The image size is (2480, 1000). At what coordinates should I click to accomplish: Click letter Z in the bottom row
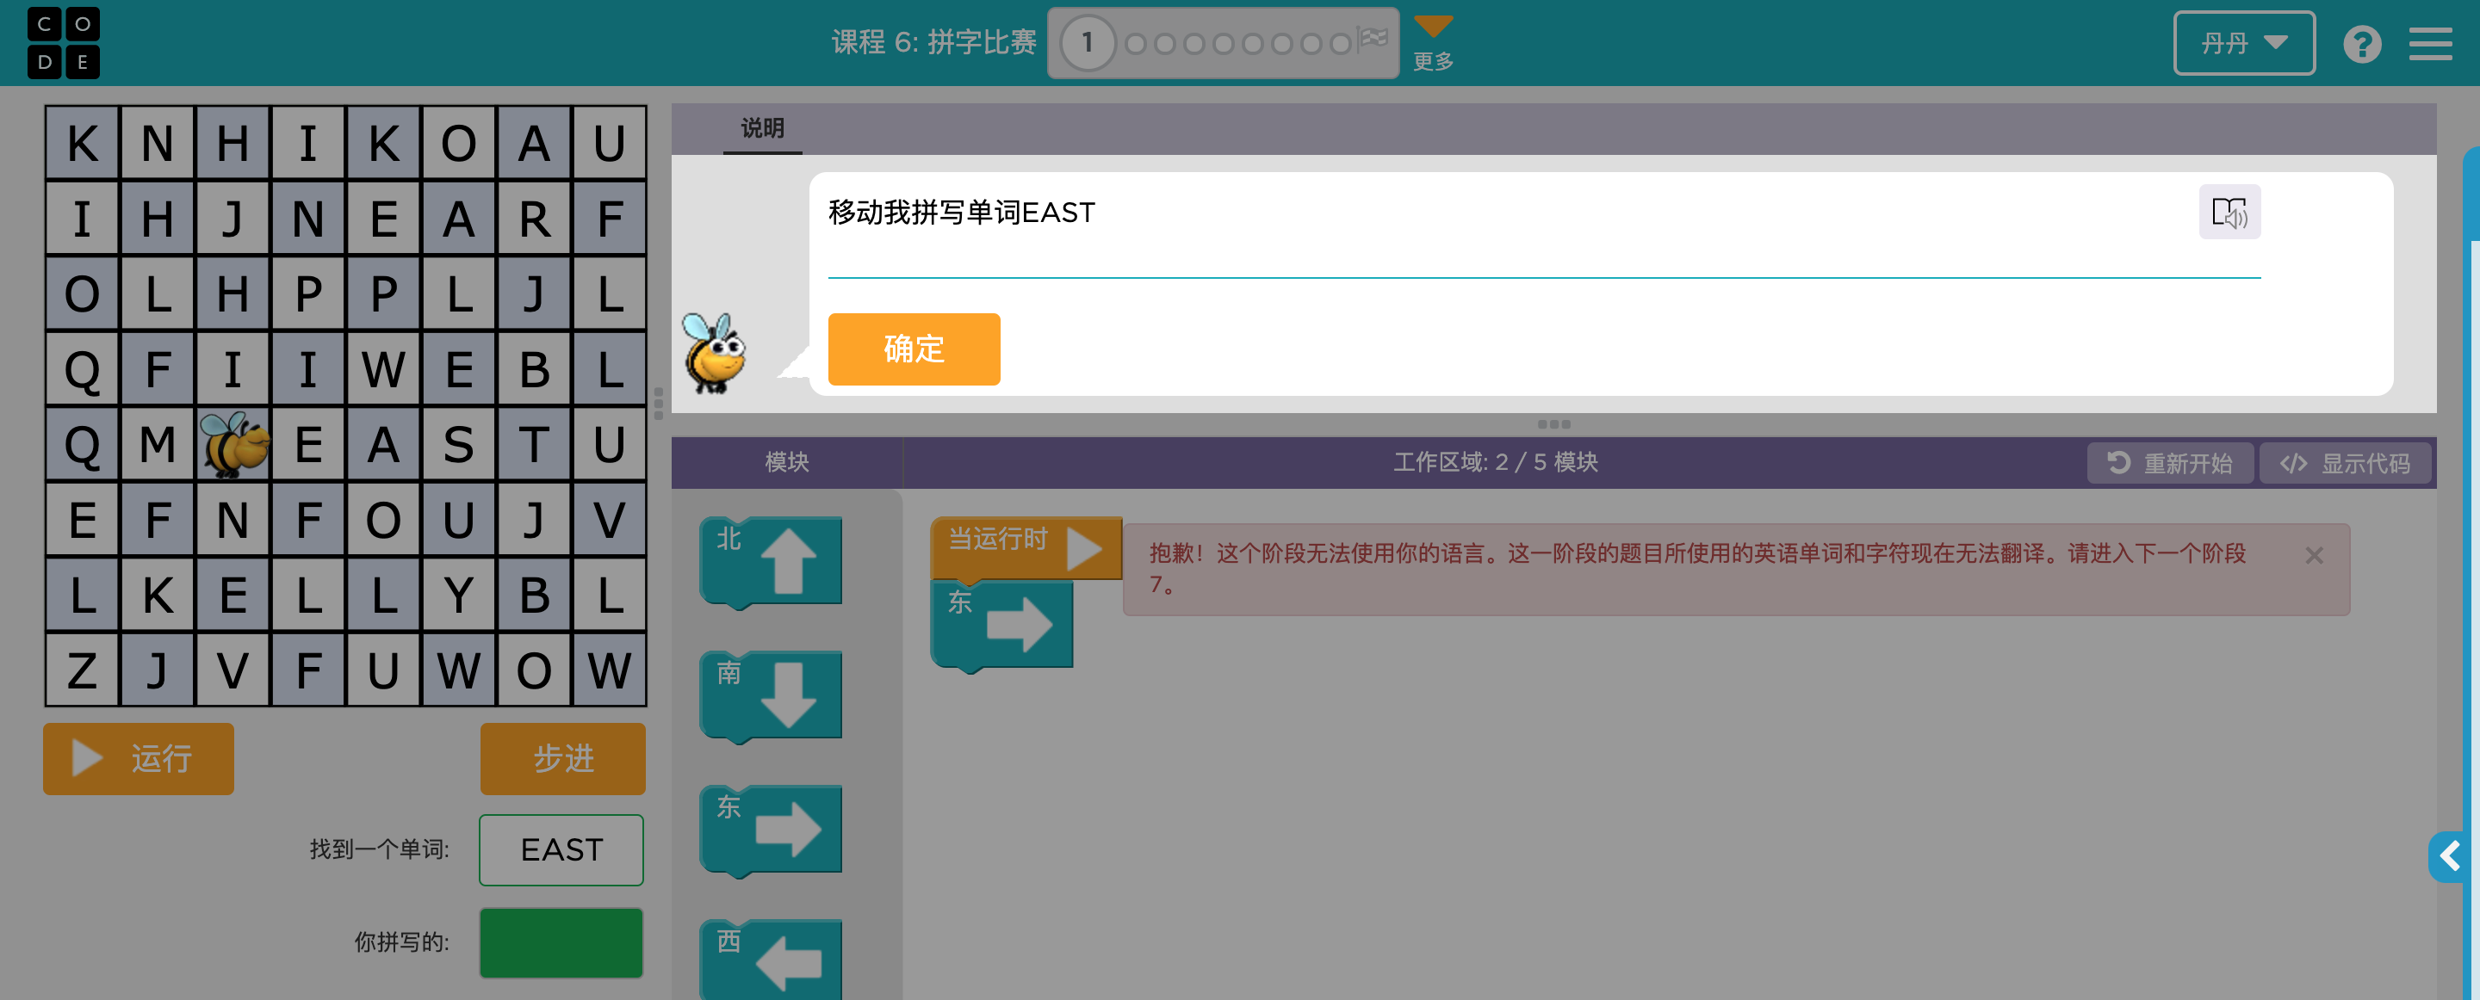click(82, 671)
